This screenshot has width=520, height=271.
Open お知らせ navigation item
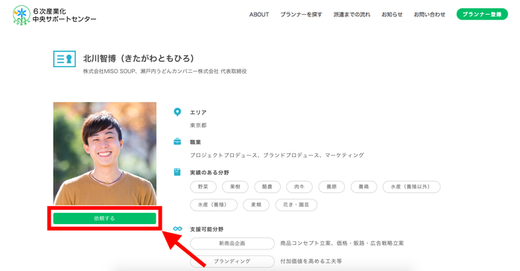click(392, 15)
